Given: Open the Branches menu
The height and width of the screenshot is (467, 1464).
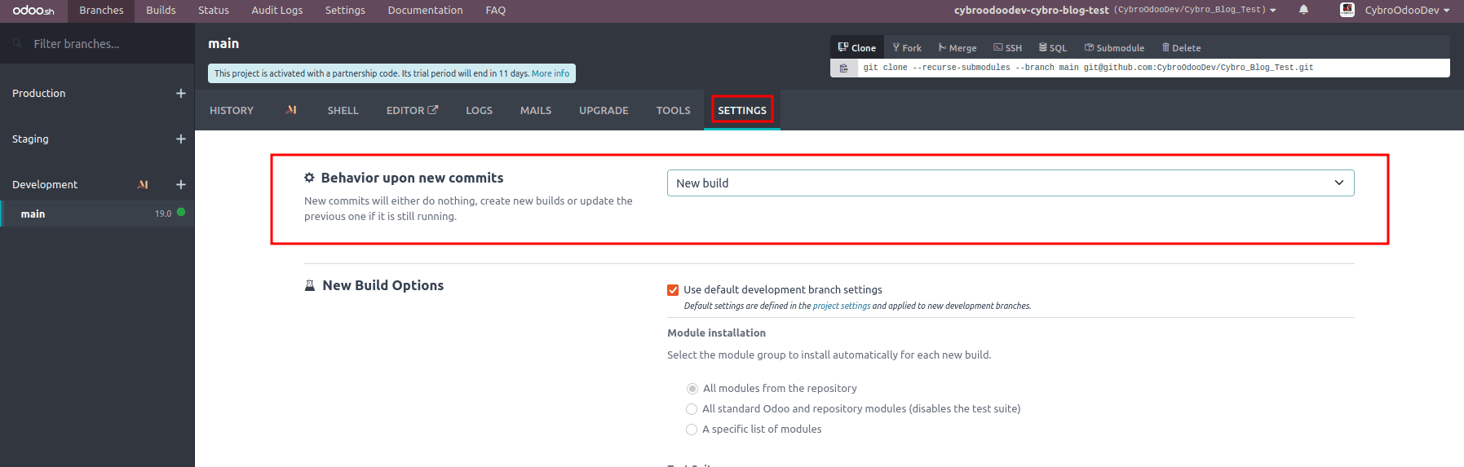Looking at the screenshot, I should pos(101,11).
